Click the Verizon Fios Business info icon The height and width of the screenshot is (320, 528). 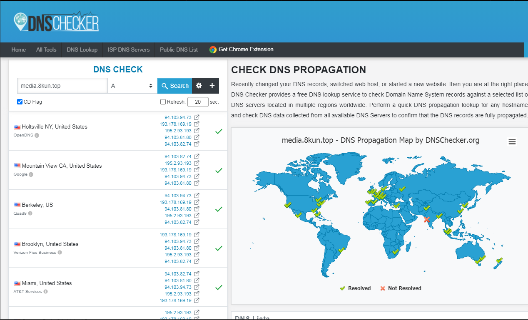coord(60,253)
